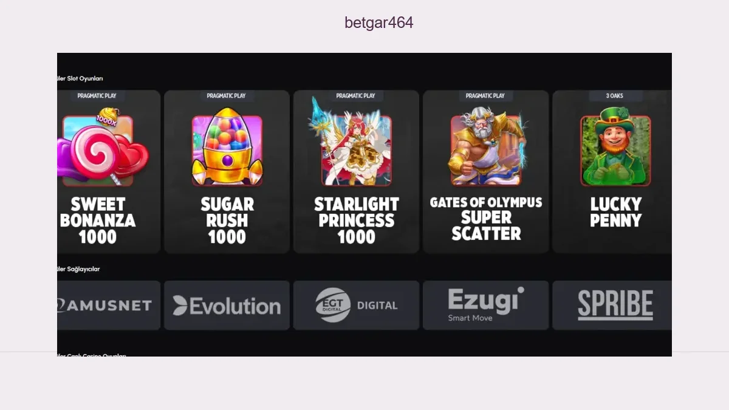Select the Evolution provider logo
Image resolution: width=729 pixels, height=410 pixels.
(227, 306)
